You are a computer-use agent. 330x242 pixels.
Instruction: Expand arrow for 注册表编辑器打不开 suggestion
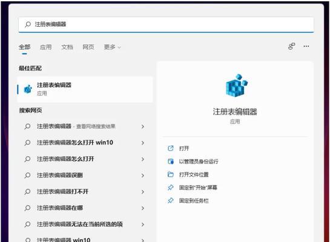pyautogui.click(x=143, y=192)
